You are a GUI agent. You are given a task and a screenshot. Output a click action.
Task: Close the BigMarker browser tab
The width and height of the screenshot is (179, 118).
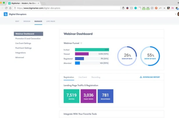coord(38,3)
